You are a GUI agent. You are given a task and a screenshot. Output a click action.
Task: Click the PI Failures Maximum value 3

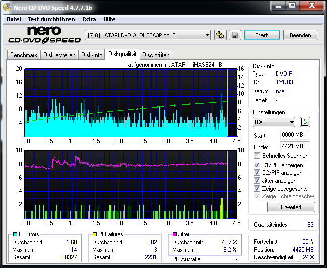coord(155,250)
